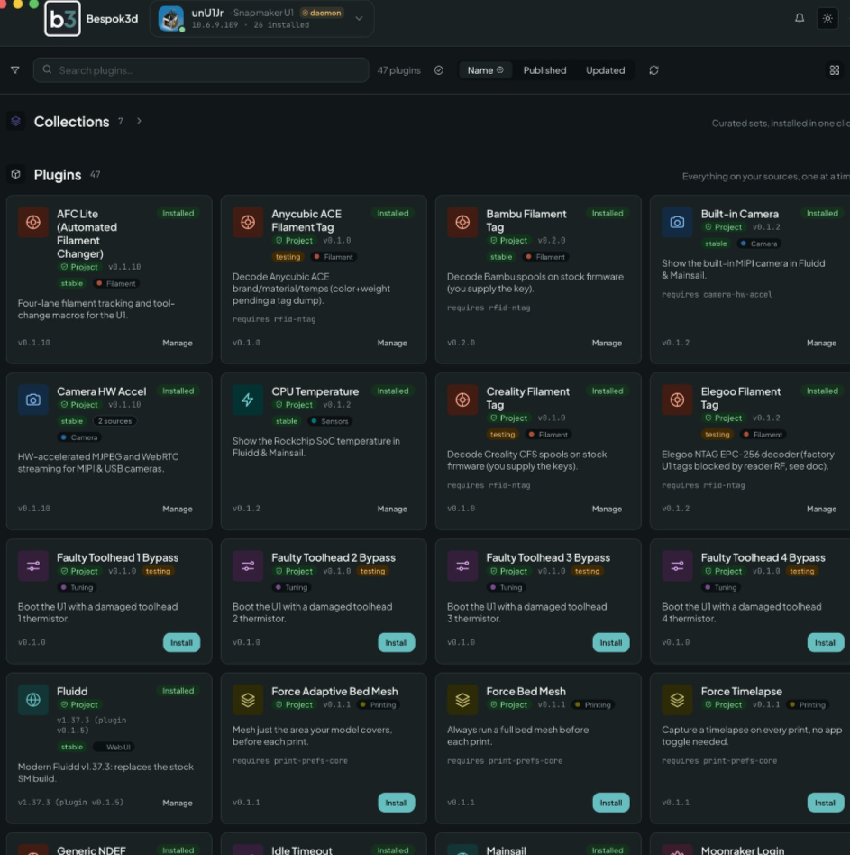
Task: Click 'requires camera-hw-accel' on Built-in Camera
Action: tap(717, 294)
